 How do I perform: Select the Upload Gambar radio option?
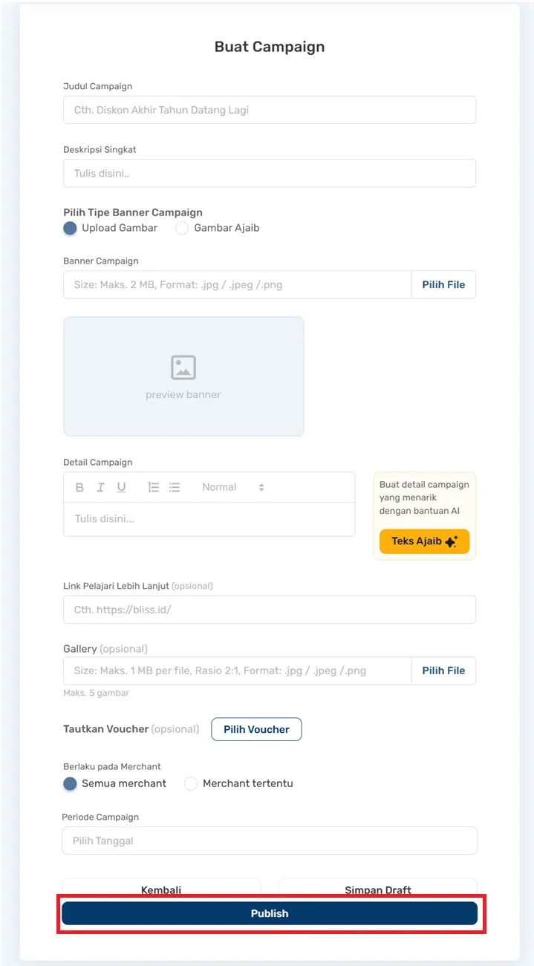(71, 228)
